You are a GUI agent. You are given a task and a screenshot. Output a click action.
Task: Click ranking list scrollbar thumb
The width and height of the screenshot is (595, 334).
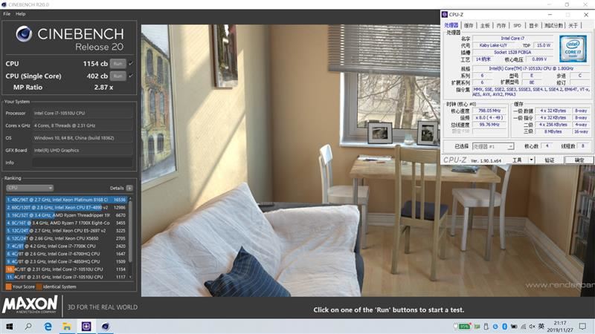pos(131,231)
